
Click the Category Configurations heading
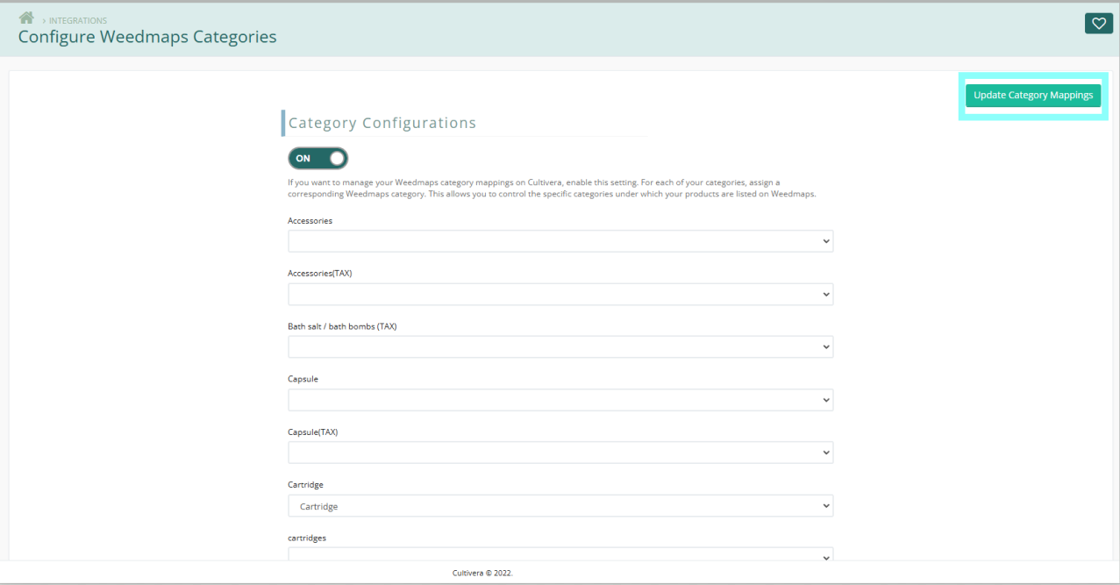pos(382,123)
